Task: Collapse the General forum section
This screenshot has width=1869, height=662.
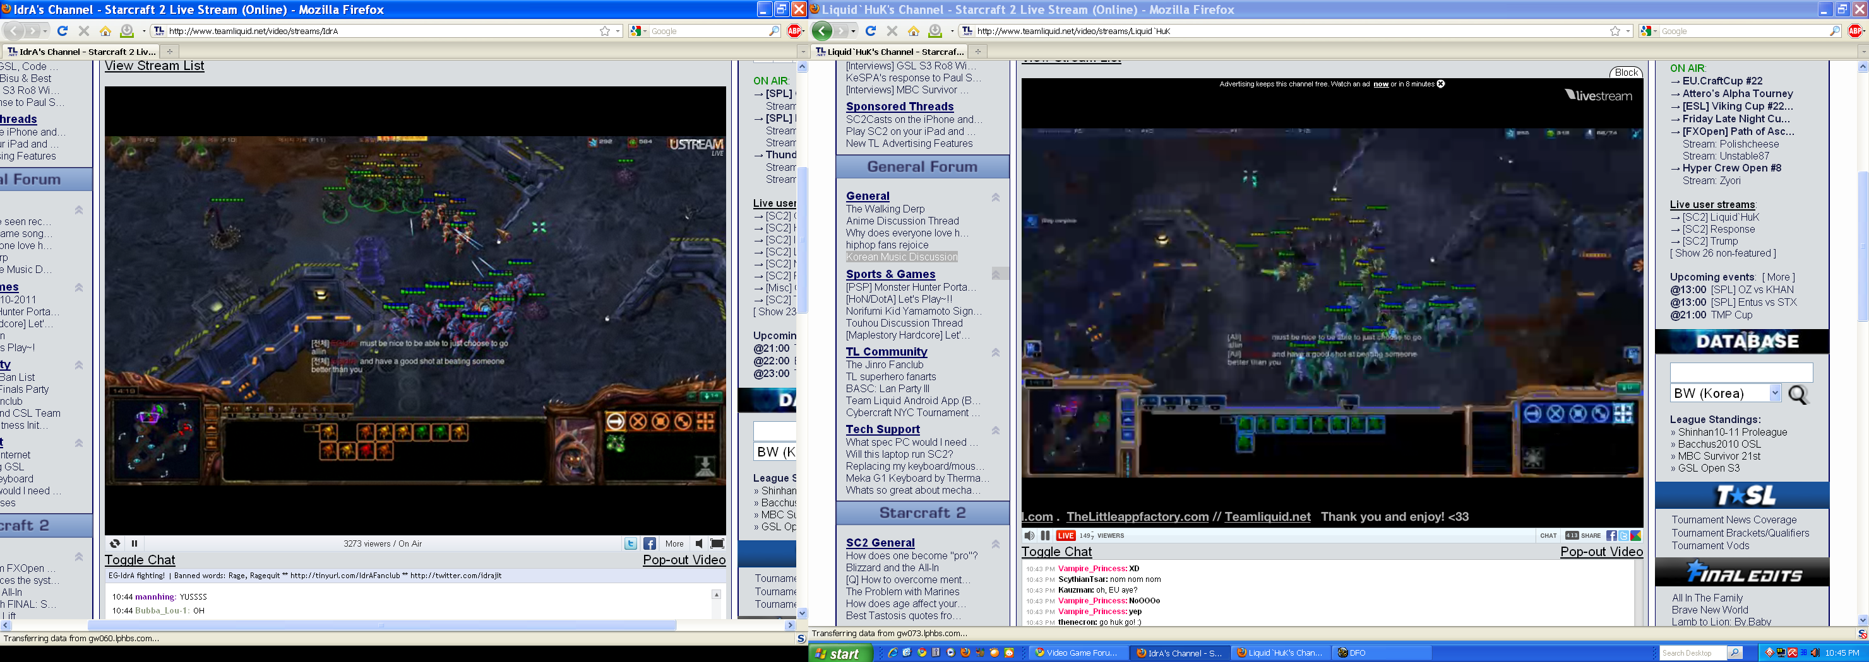Action: click(x=996, y=197)
